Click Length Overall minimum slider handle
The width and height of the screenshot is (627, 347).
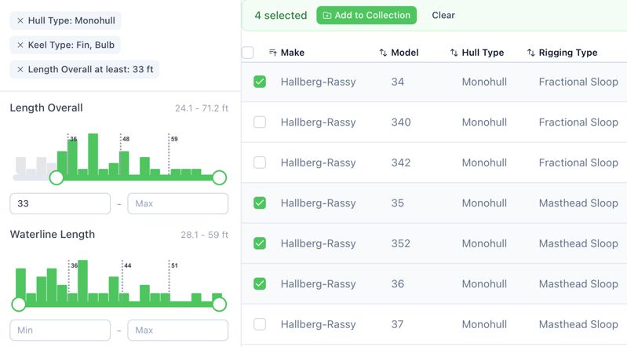click(x=57, y=178)
